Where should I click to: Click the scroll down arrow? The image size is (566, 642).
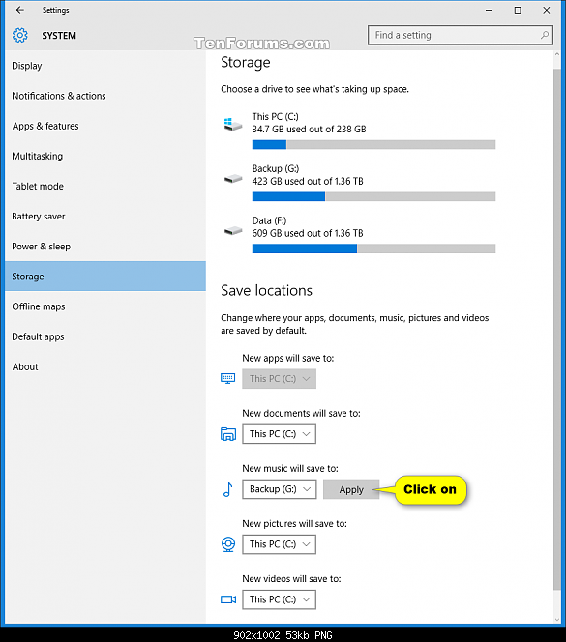click(x=557, y=620)
